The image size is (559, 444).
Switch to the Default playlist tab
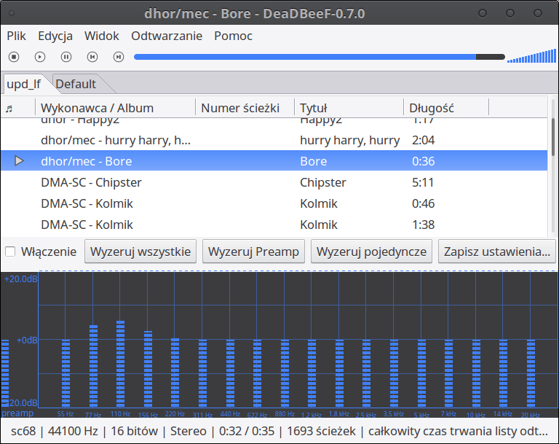pyautogui.click(x=76, y=84)
